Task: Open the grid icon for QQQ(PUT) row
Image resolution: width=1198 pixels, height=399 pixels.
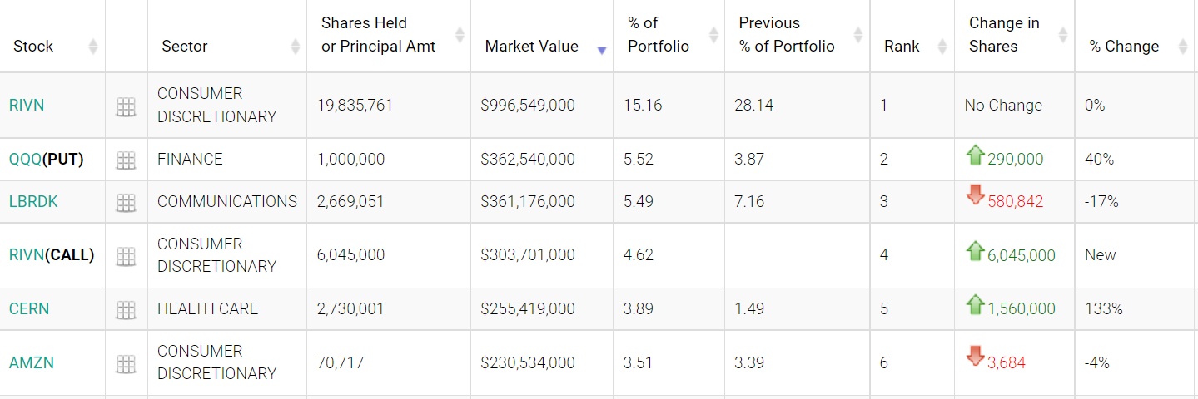Action: pos(126,160)
